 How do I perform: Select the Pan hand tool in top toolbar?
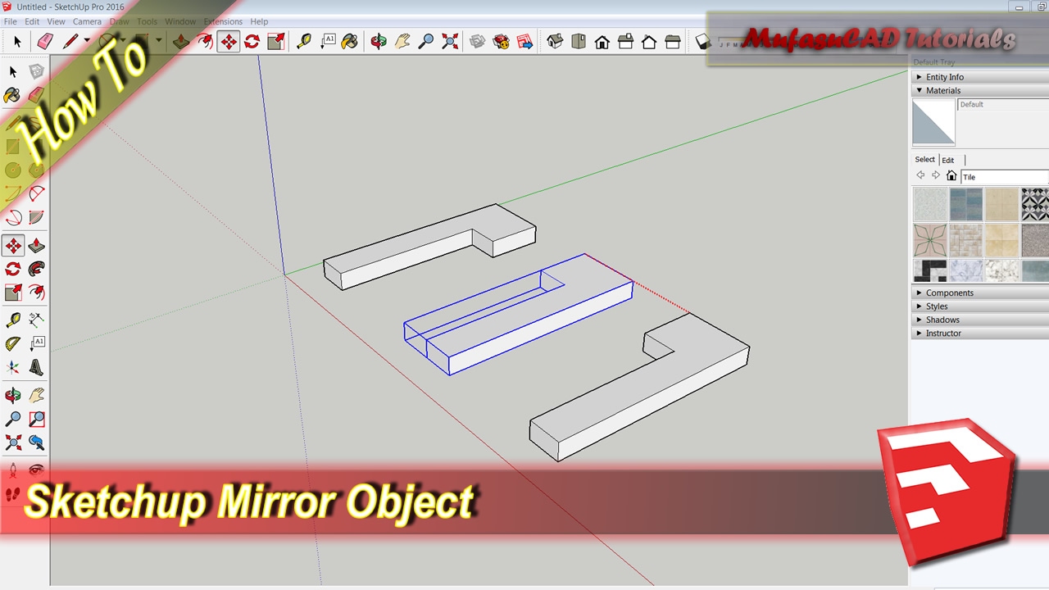pos(402,41)
